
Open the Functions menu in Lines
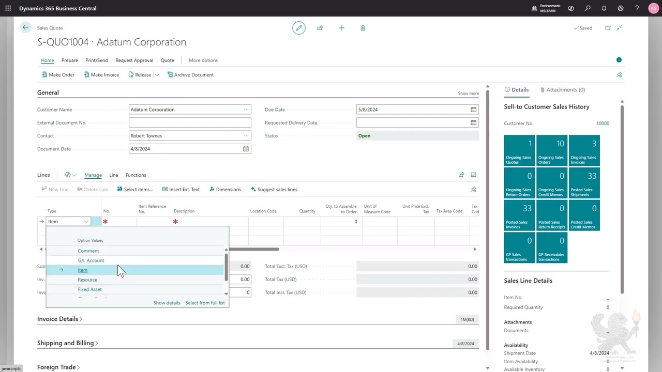(136, 175)
